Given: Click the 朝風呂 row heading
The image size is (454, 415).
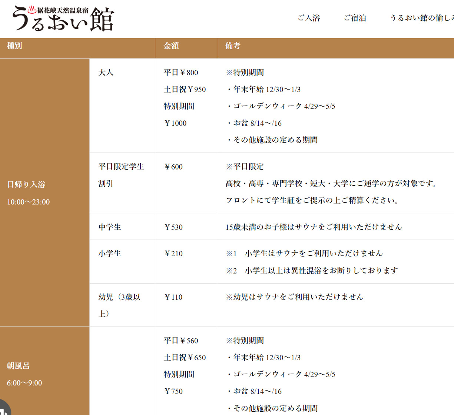Looking at the screenshot, I should [x=18, y=366].
